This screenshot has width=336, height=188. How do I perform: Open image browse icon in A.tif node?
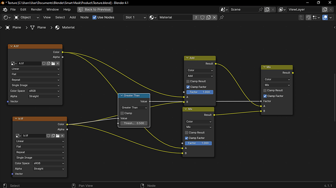tap(14, 64)
